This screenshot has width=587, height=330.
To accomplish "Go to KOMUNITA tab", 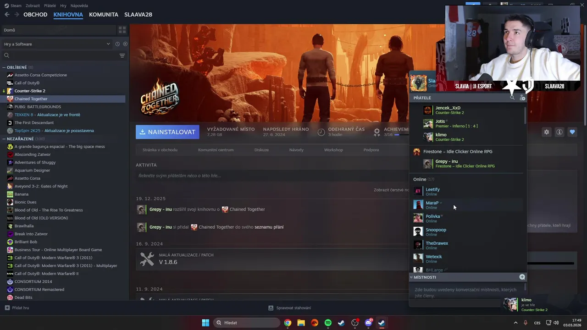I will click(x=104, y=15).
